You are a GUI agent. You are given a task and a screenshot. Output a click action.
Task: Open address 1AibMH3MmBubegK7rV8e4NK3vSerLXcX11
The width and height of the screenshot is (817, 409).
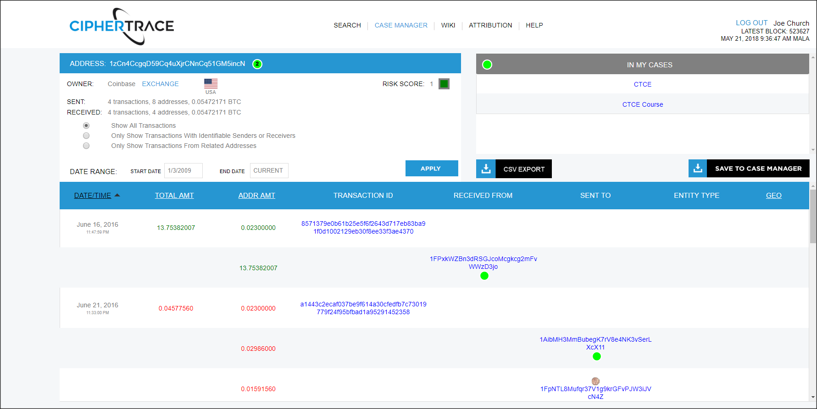[x=595, y=343]
